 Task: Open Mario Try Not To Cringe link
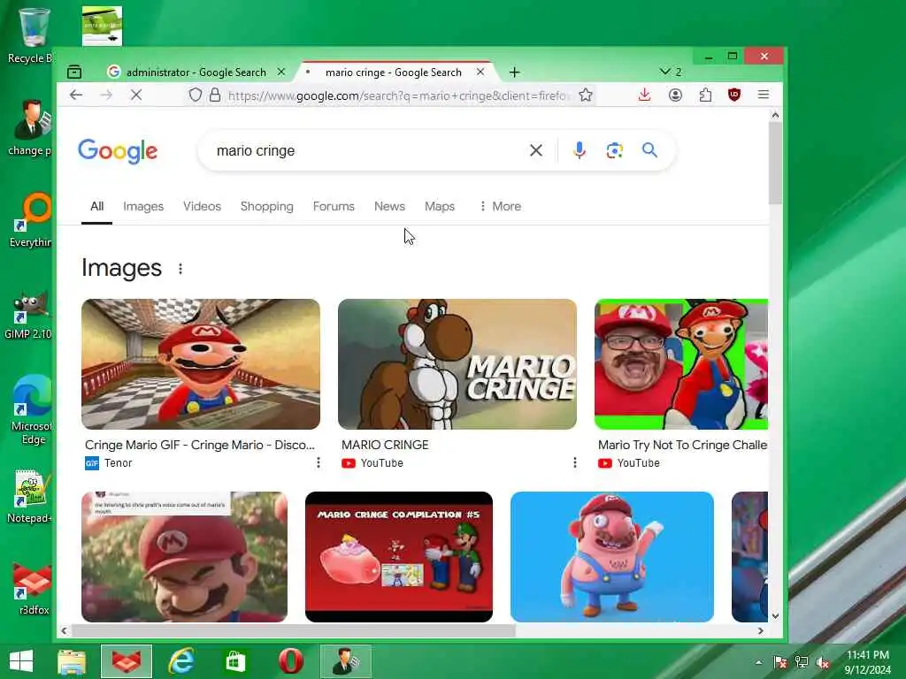coord(682,445)
